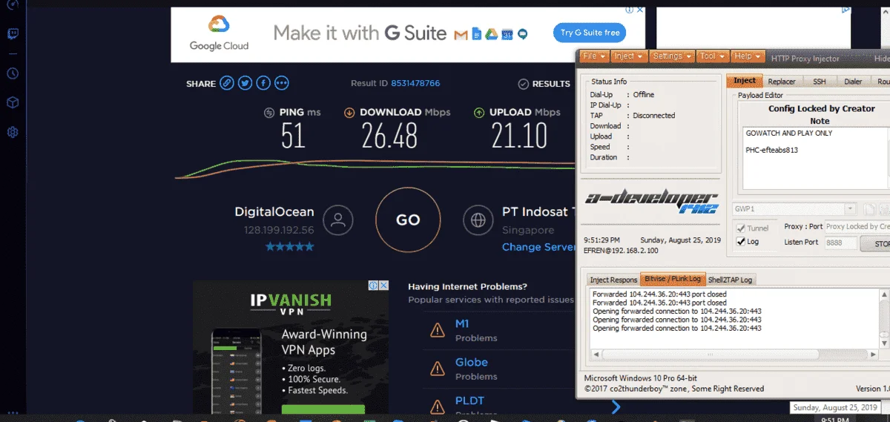This screenshot has width=890, height=422.
Task: Click the Proxy : Port locked field
Action: 857,227
